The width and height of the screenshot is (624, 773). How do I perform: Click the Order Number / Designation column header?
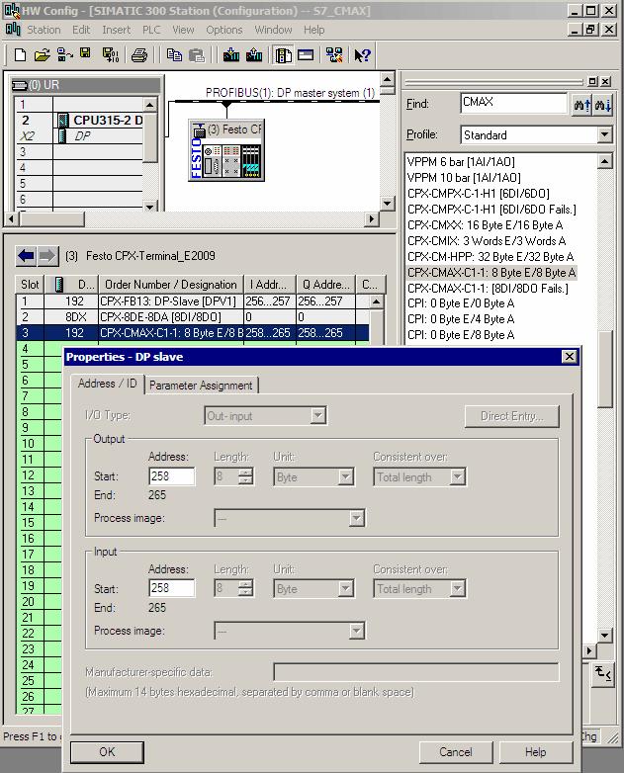[x=171, y=285]
